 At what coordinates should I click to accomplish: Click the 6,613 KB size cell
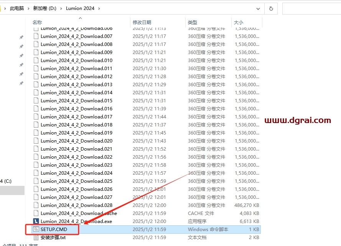click(x=249, y=221)
